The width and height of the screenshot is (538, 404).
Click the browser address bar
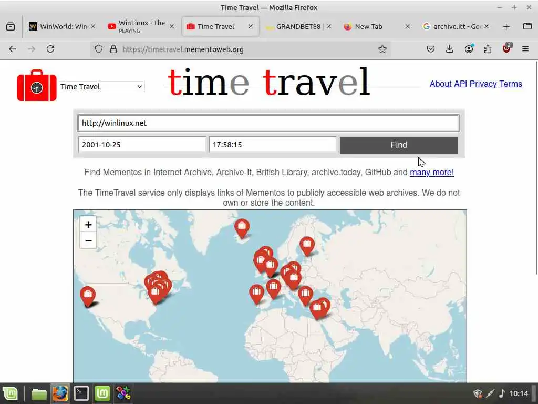pyautogui.click(x=240, y=49)
